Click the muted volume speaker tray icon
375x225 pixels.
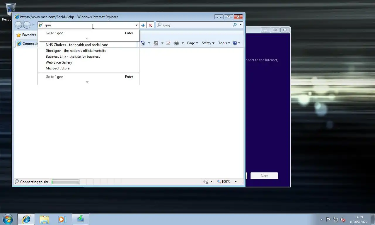[343, 219]
